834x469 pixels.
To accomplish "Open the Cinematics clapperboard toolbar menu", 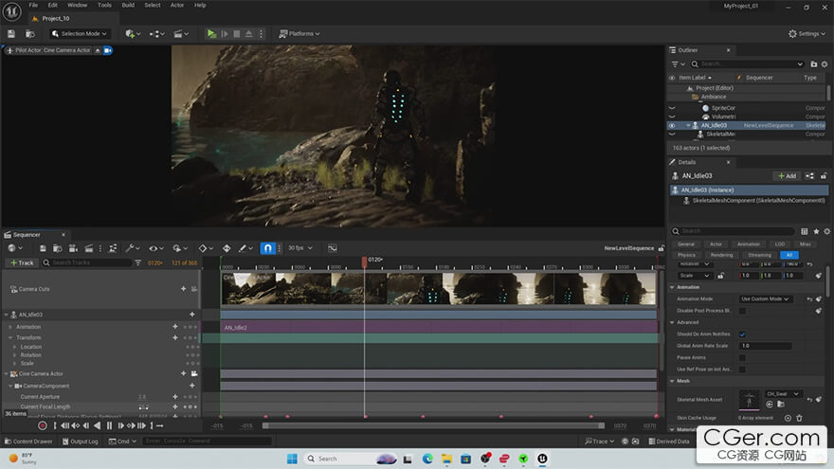I will click(181, 33).
